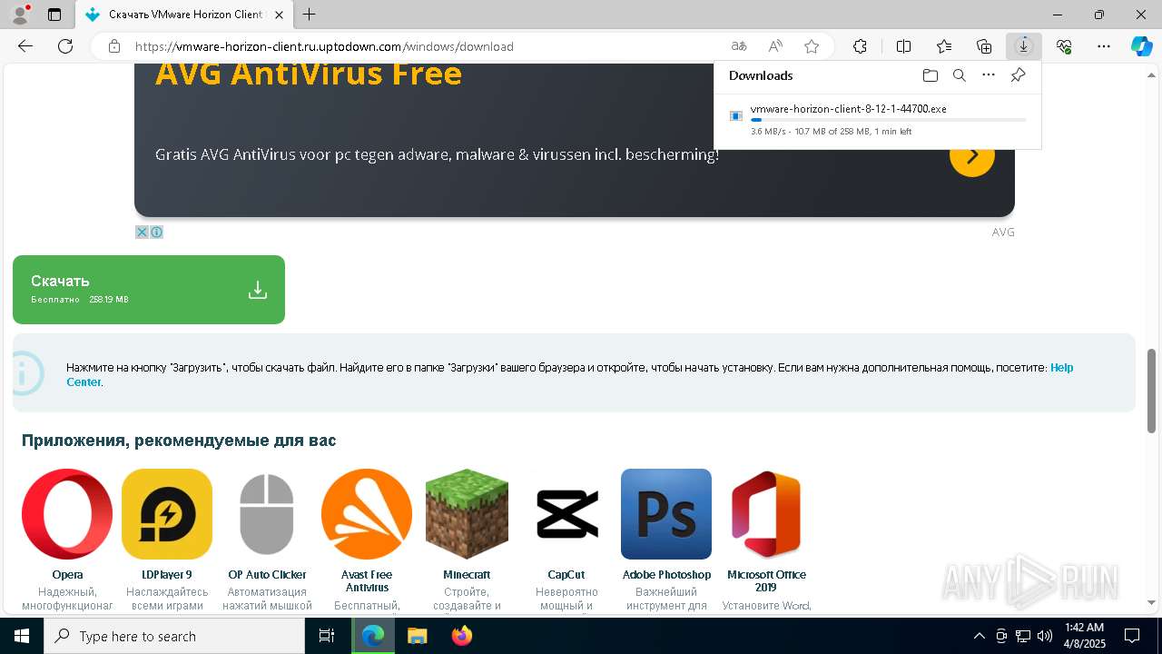The image size is (1162, 654).
Task: Open the LDPlayer 9 app icon
Action: [x=167, y=514]
